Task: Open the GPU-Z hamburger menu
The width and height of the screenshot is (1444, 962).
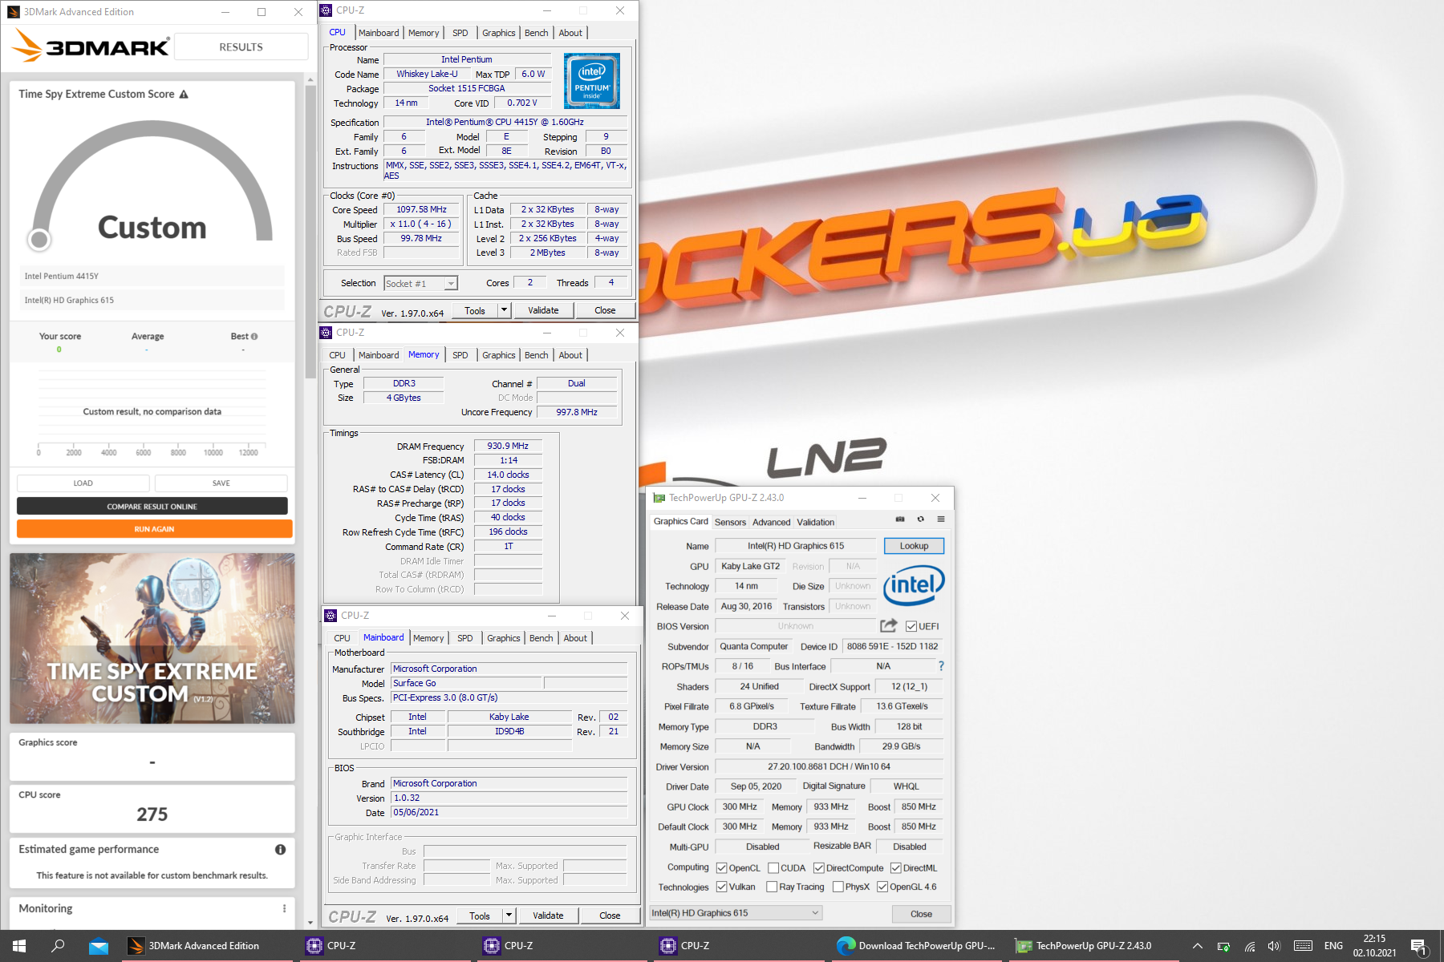Action: tap(941, 519)
